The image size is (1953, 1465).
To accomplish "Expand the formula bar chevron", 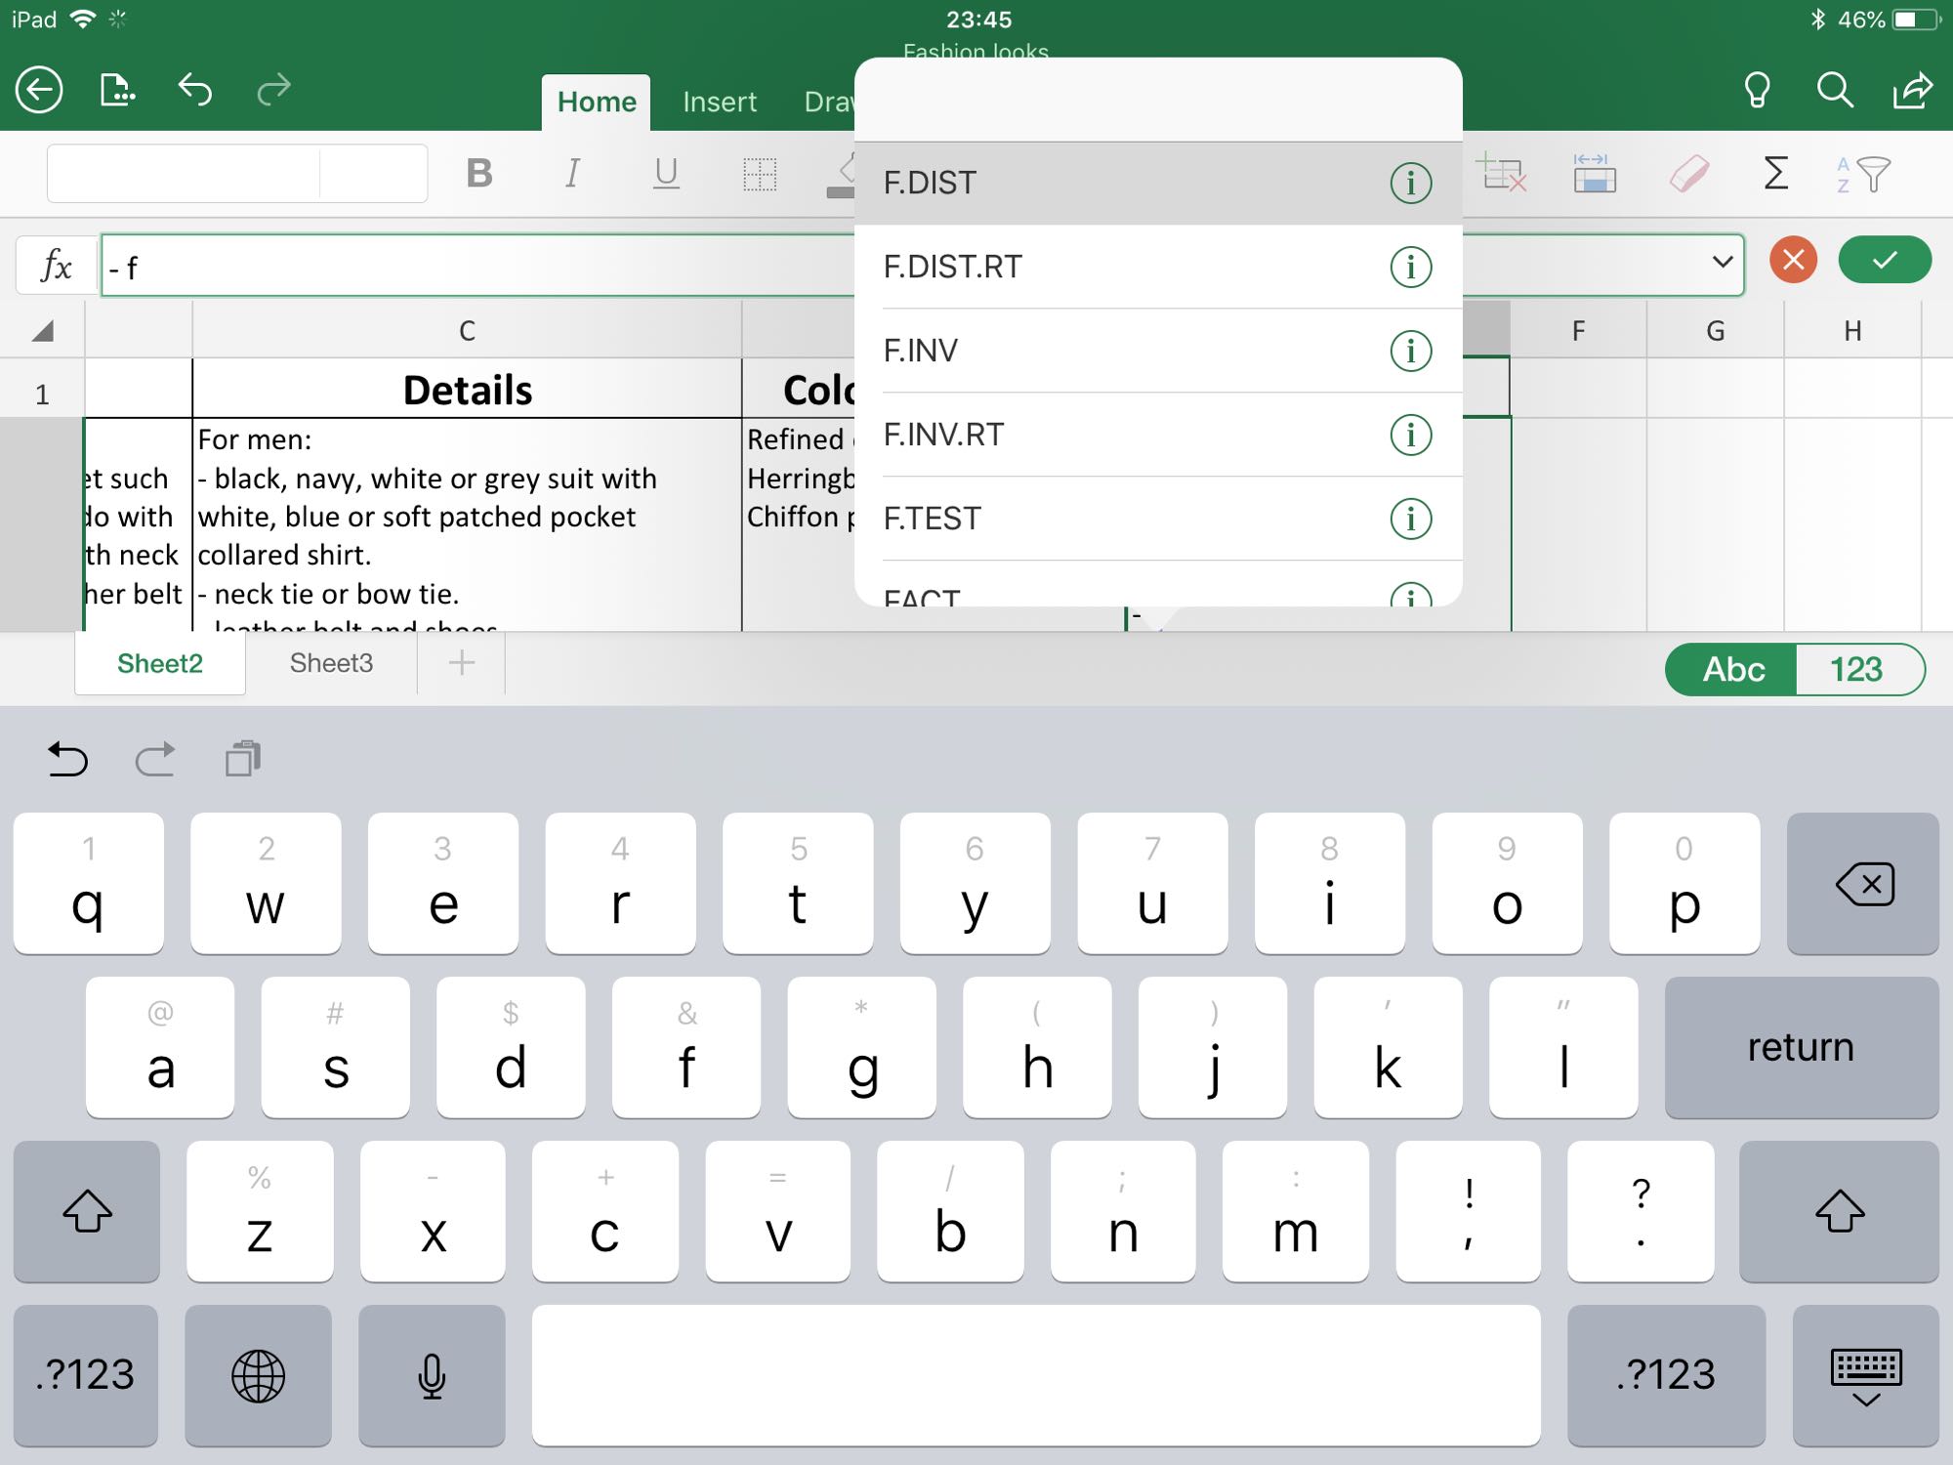I will tap(1722, 262).
